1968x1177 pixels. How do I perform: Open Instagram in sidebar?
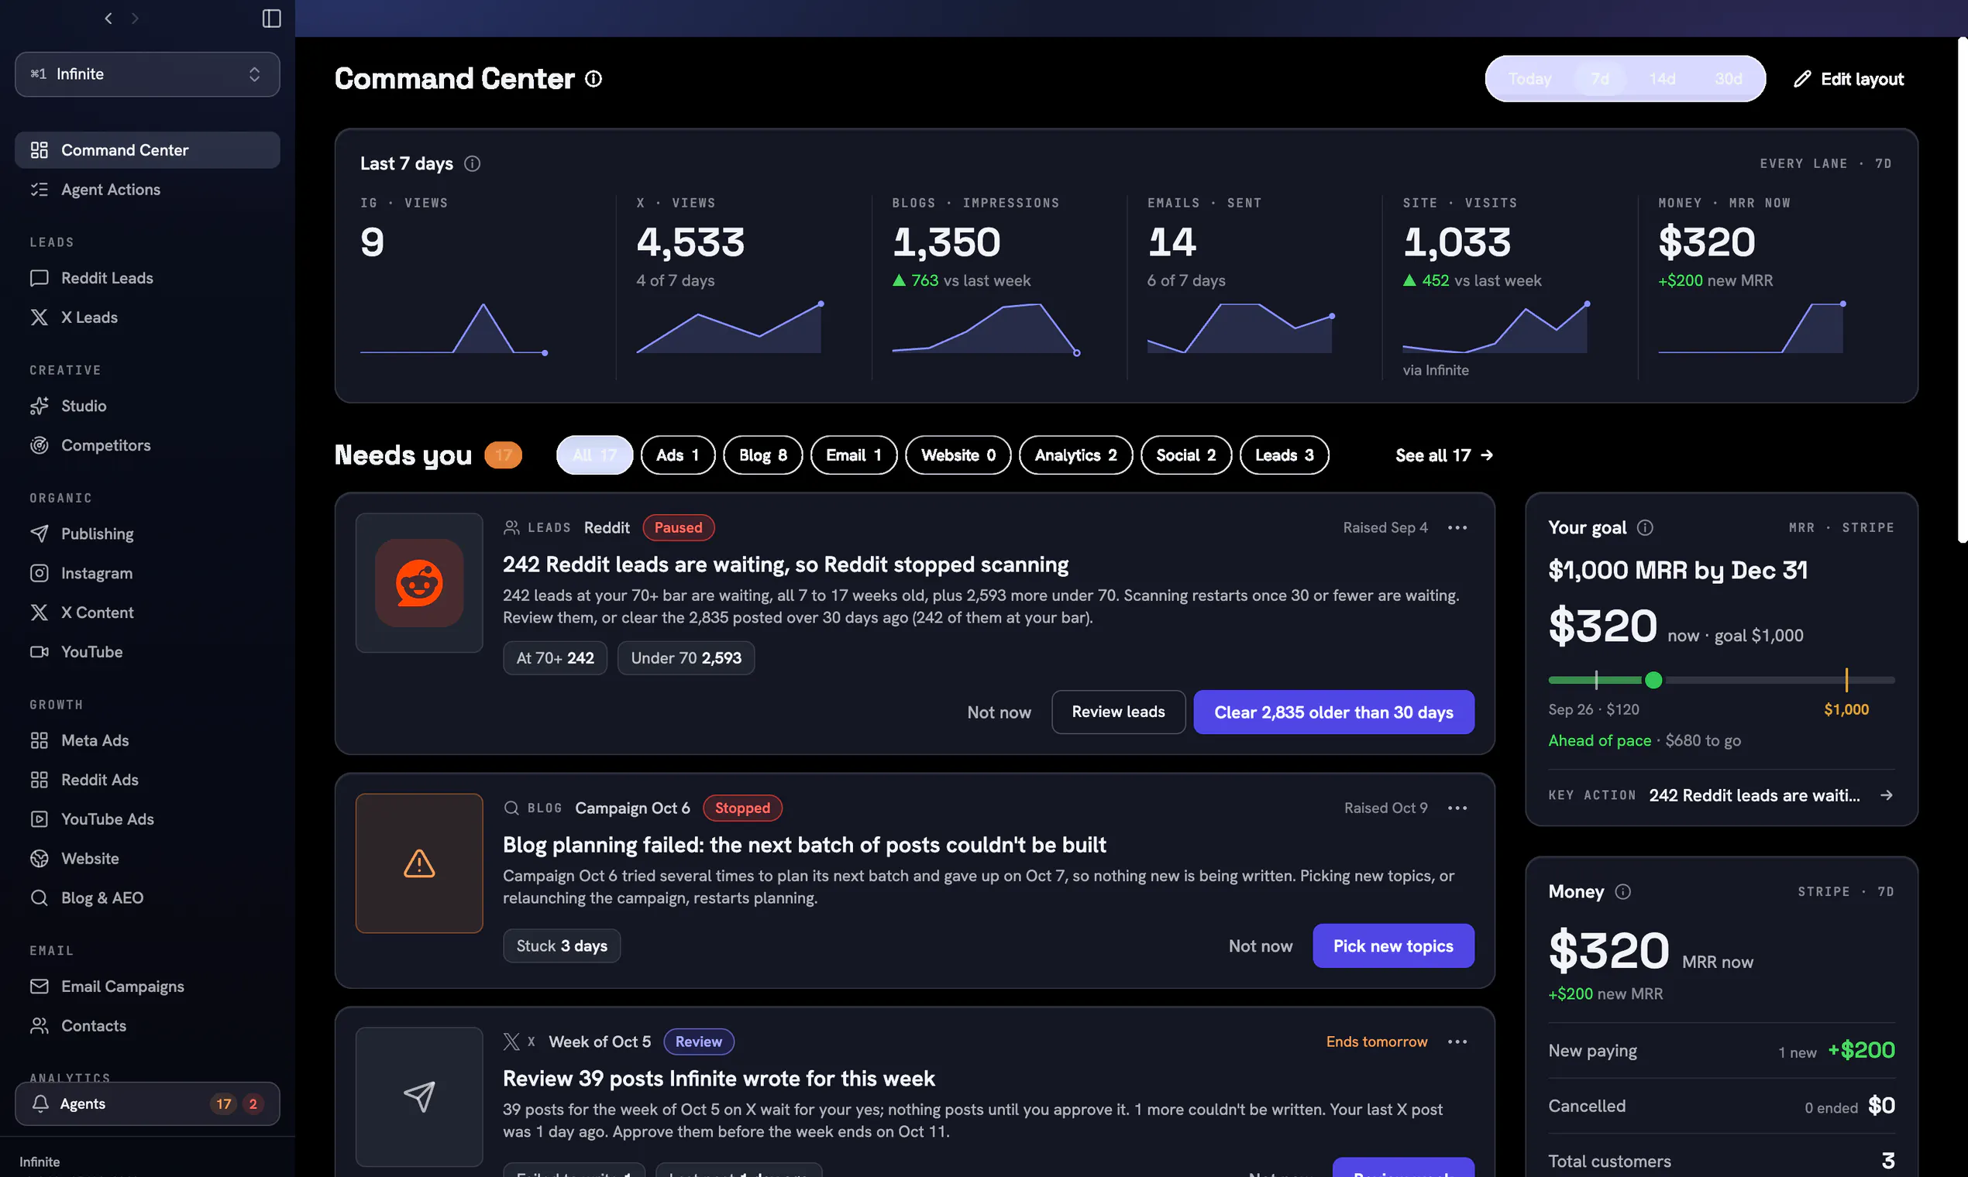tap(146, 573)
